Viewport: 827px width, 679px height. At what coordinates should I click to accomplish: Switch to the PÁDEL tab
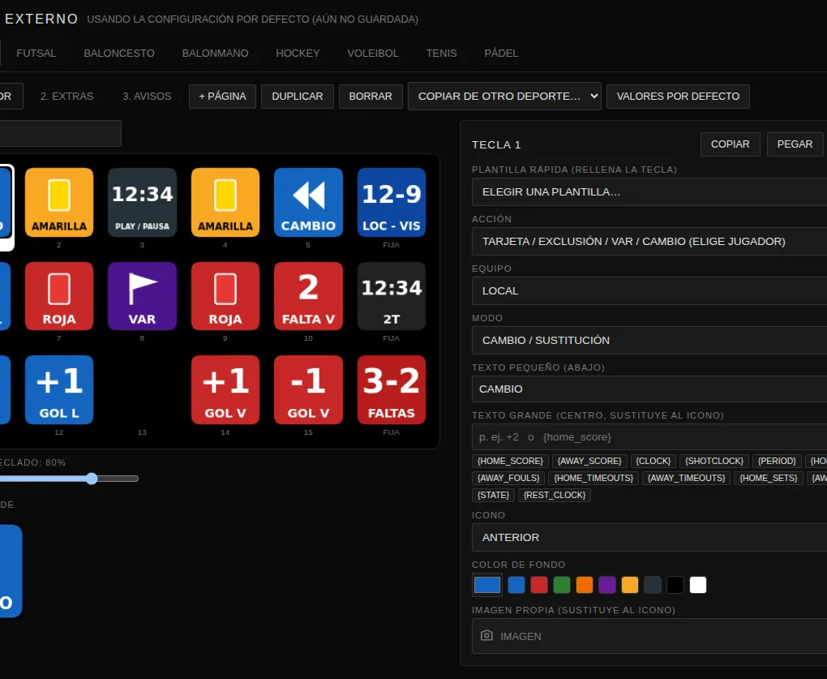(501, 54)
